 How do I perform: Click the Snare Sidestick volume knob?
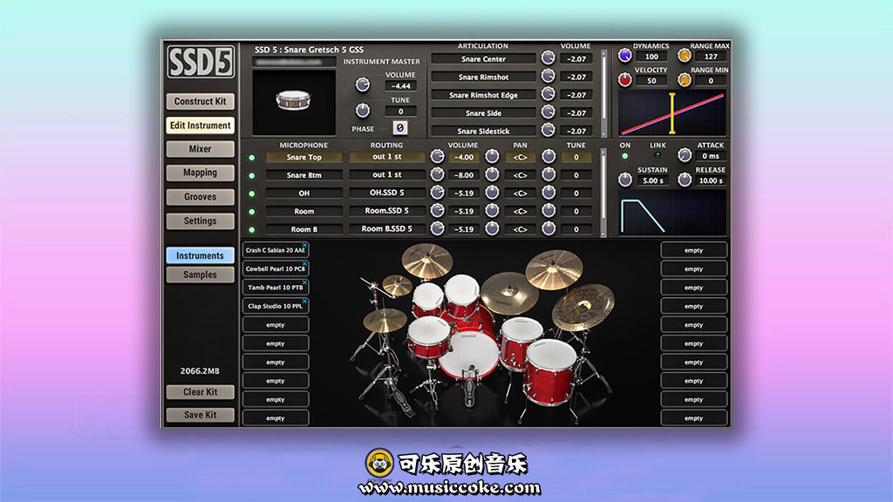pyautogui.click(x=548, y=130)
